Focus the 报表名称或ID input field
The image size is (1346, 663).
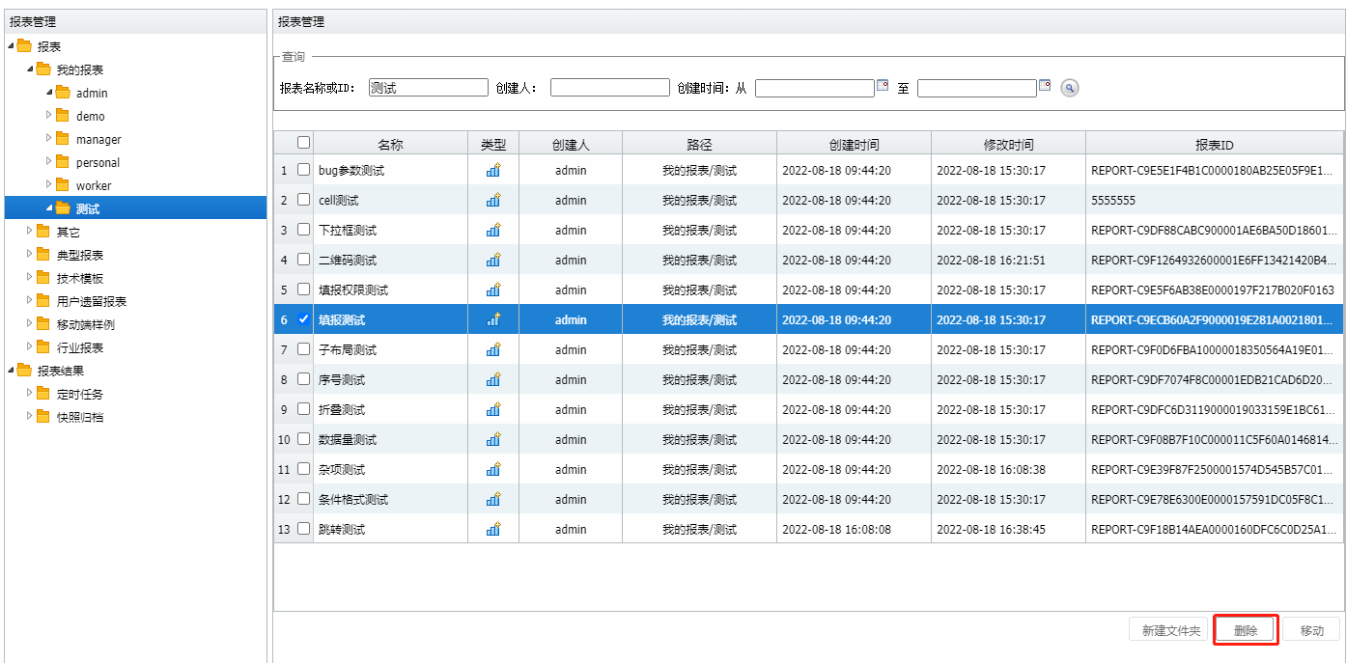[429, 88]
